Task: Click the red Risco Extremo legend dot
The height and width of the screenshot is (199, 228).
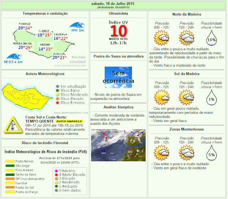Action: coord(58,103)
